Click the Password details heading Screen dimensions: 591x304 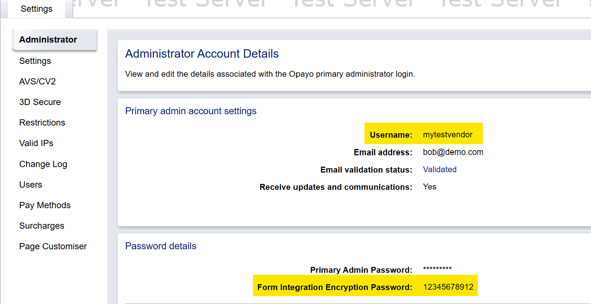(161, 246)
